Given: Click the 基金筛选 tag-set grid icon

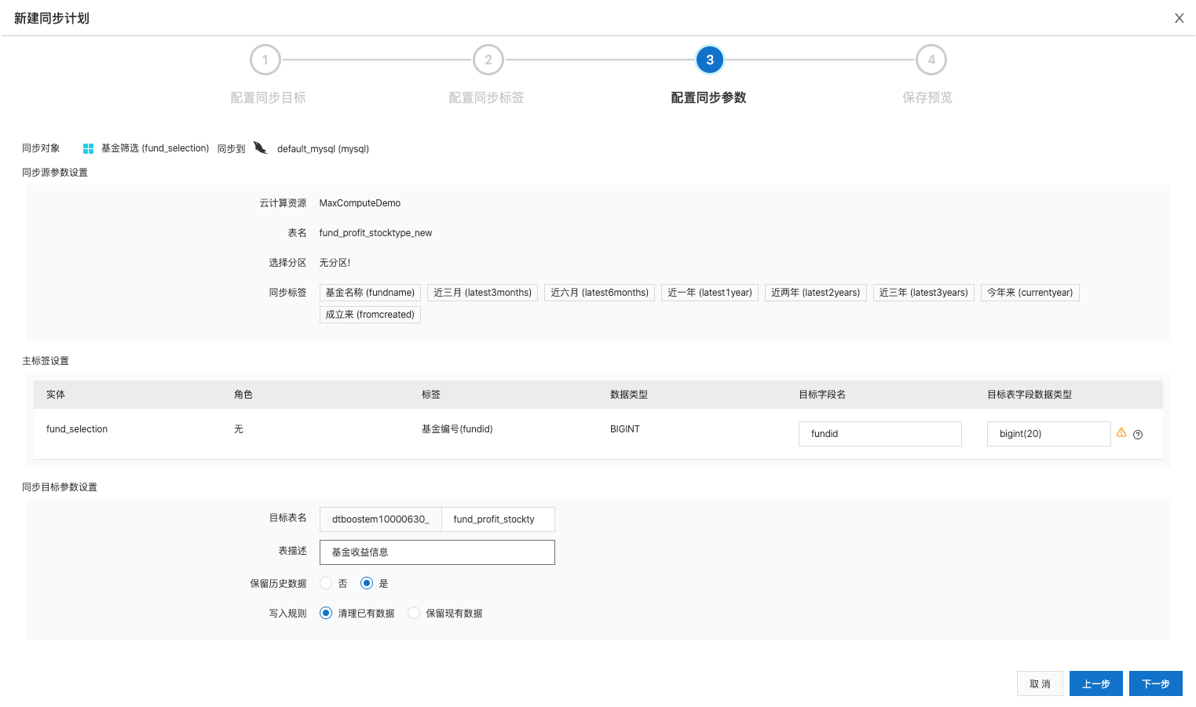Looking at the screenshot, I should [x=88, y=148].
